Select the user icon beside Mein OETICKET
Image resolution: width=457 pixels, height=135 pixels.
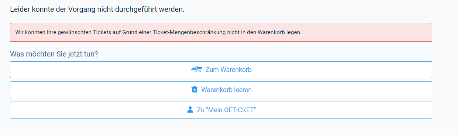[190, 110]
